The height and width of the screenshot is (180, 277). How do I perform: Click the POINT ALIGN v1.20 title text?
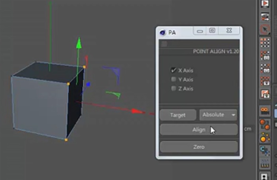tap(216, 51)
